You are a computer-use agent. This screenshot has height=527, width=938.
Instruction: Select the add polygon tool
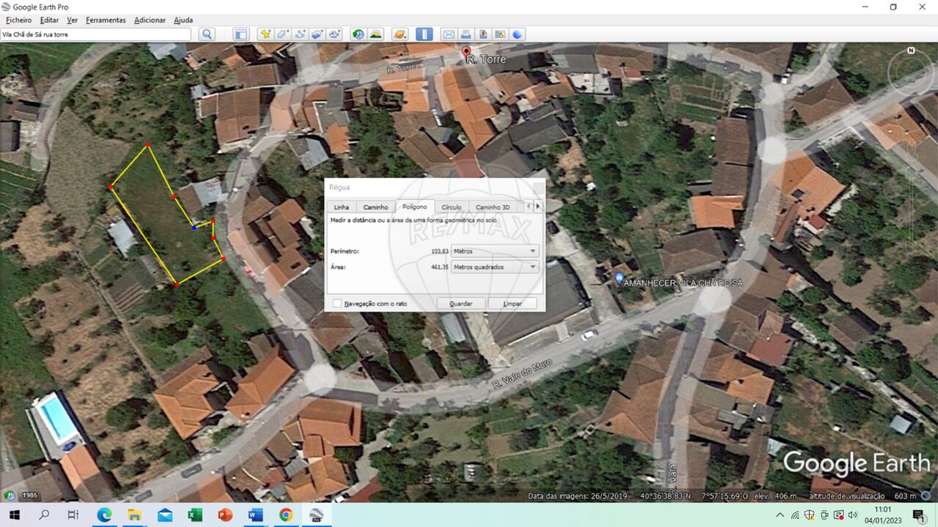coord(282,34)
